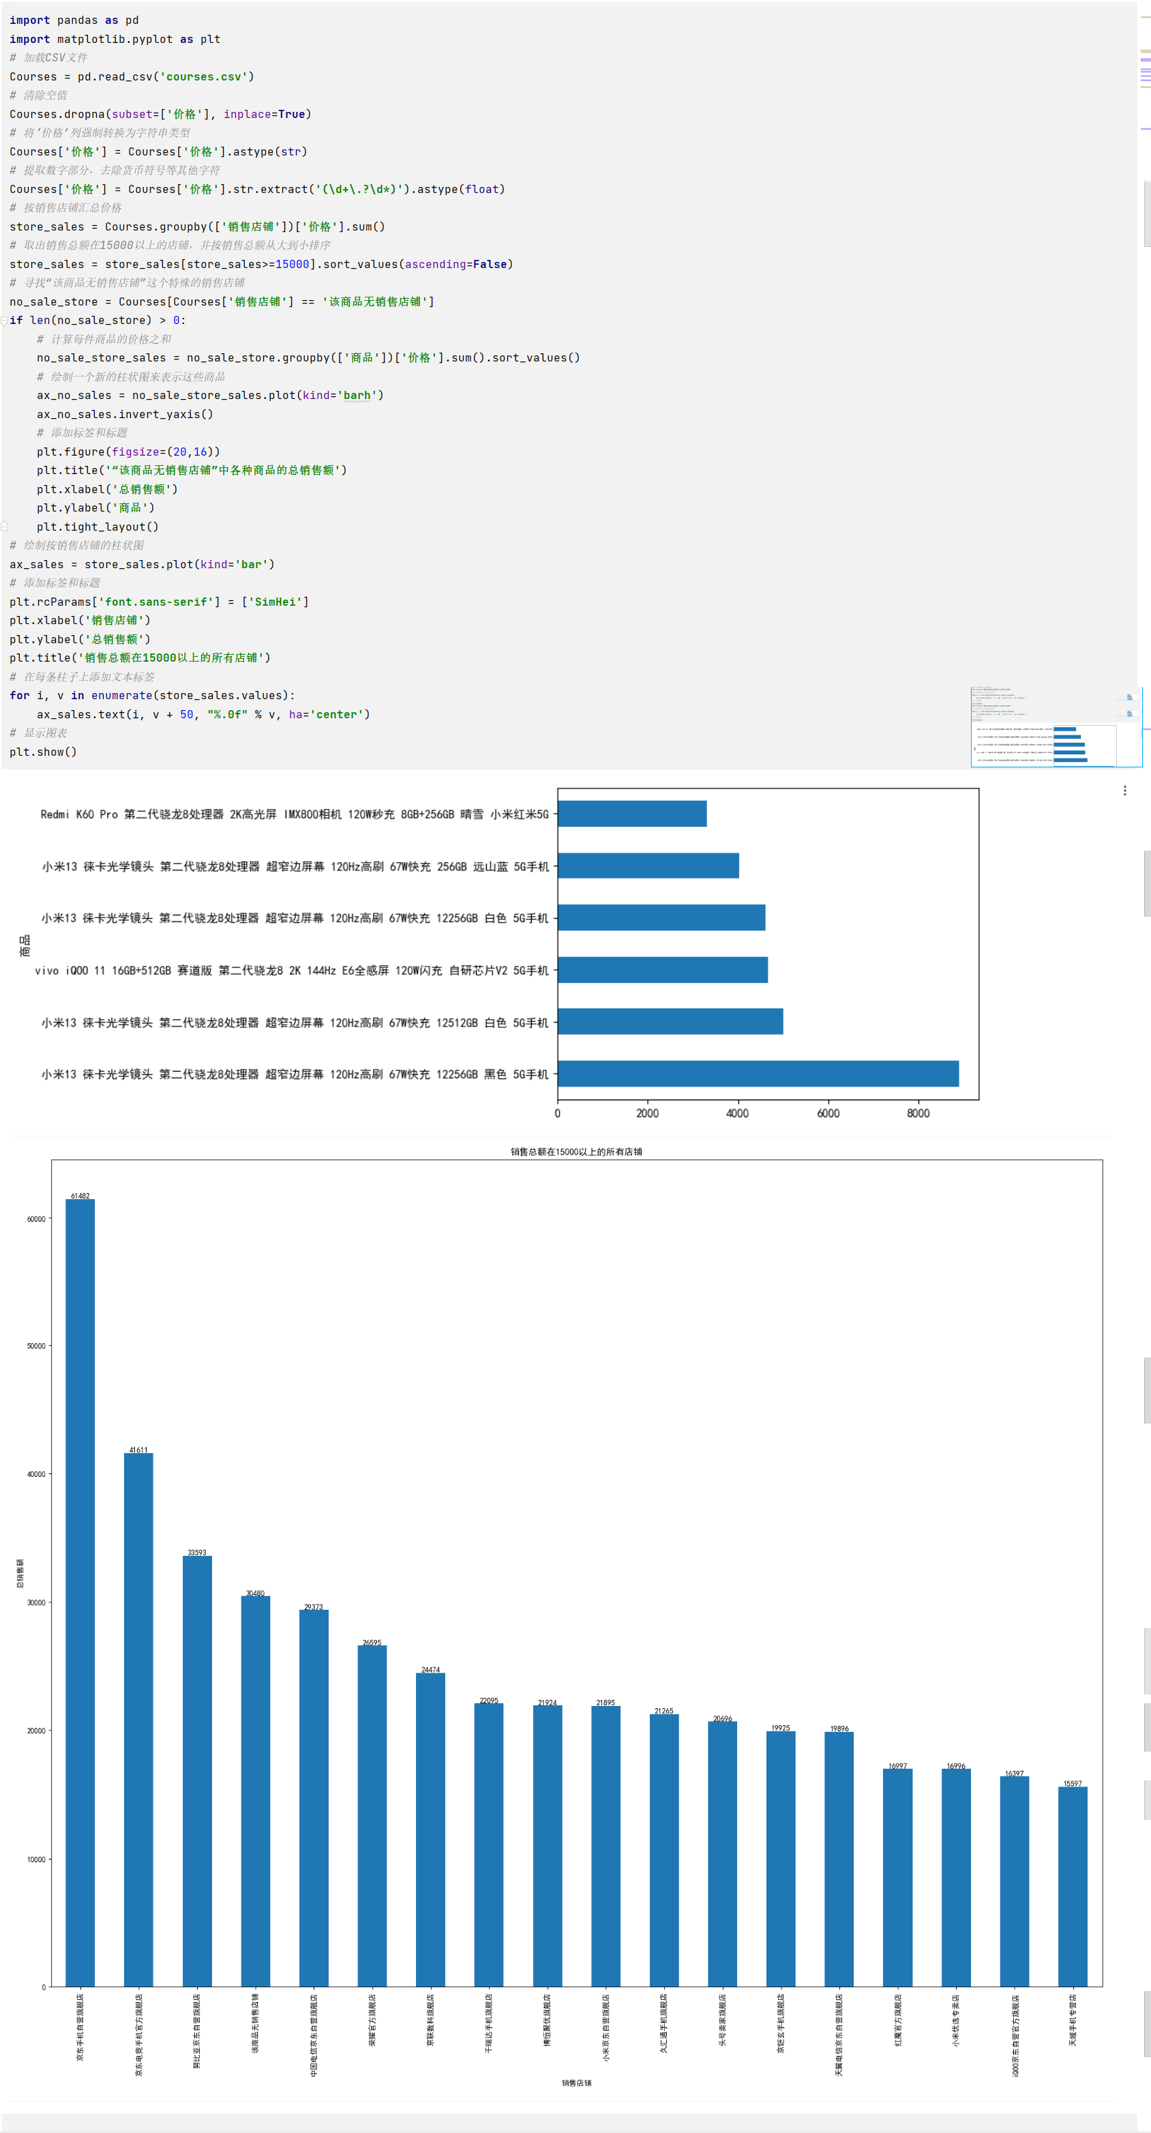Click the vertical scrollbar thumb next to the output plot
This screenshot has width=1151, height=2133.
pos(1147,883)
